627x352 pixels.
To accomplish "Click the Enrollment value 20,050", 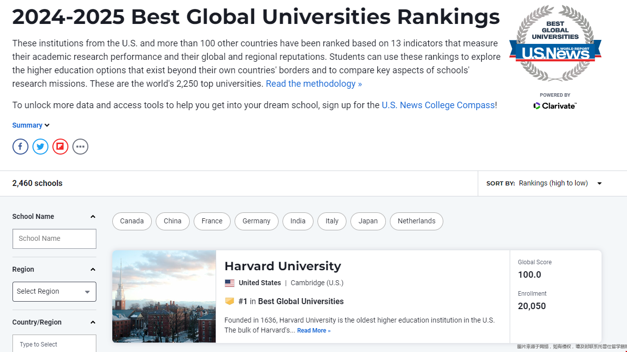I will tap(532, 306).
